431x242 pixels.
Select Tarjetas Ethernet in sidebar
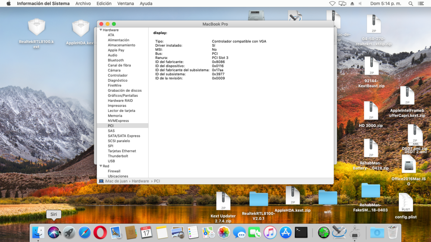coord(122,151)
